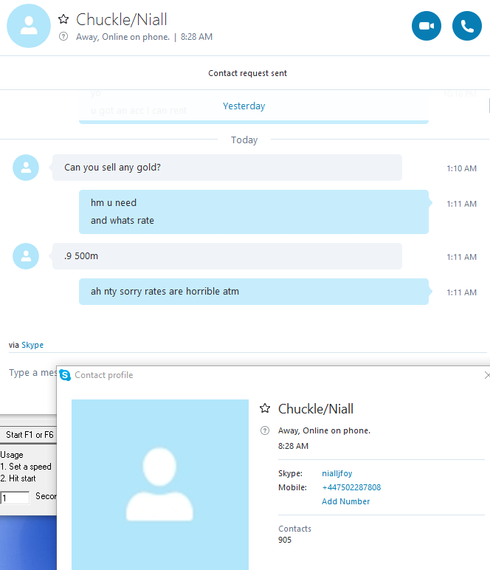Focus the seconds speed input field
Viewport: 490px width, 570px height.
15,498
